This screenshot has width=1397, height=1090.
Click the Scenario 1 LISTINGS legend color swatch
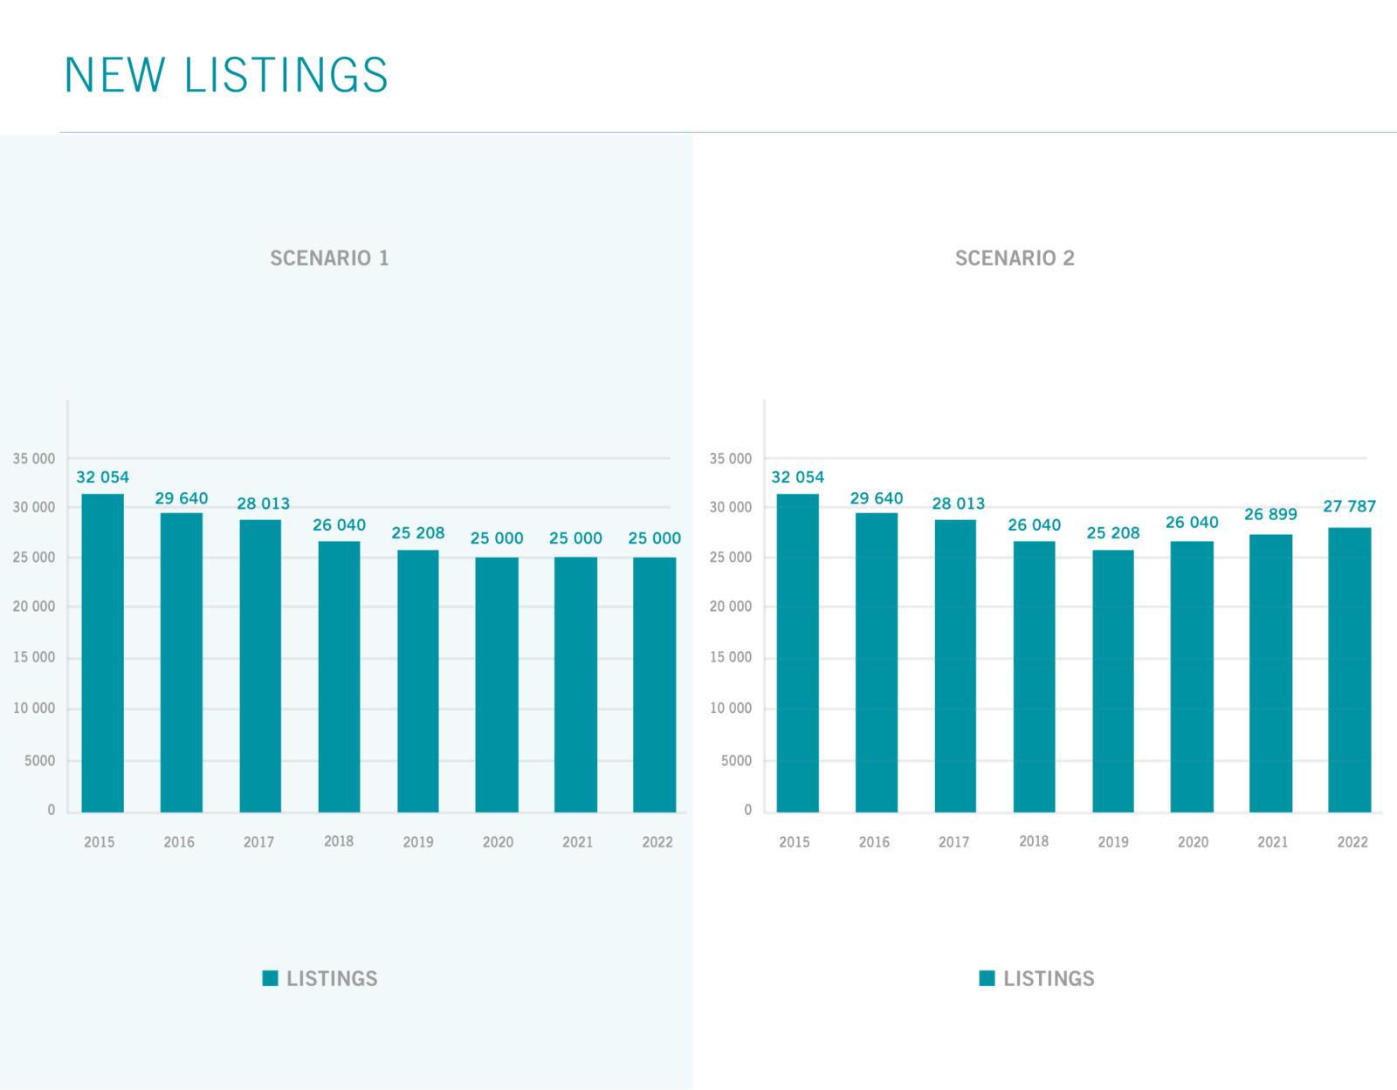[x=270, y=978]
